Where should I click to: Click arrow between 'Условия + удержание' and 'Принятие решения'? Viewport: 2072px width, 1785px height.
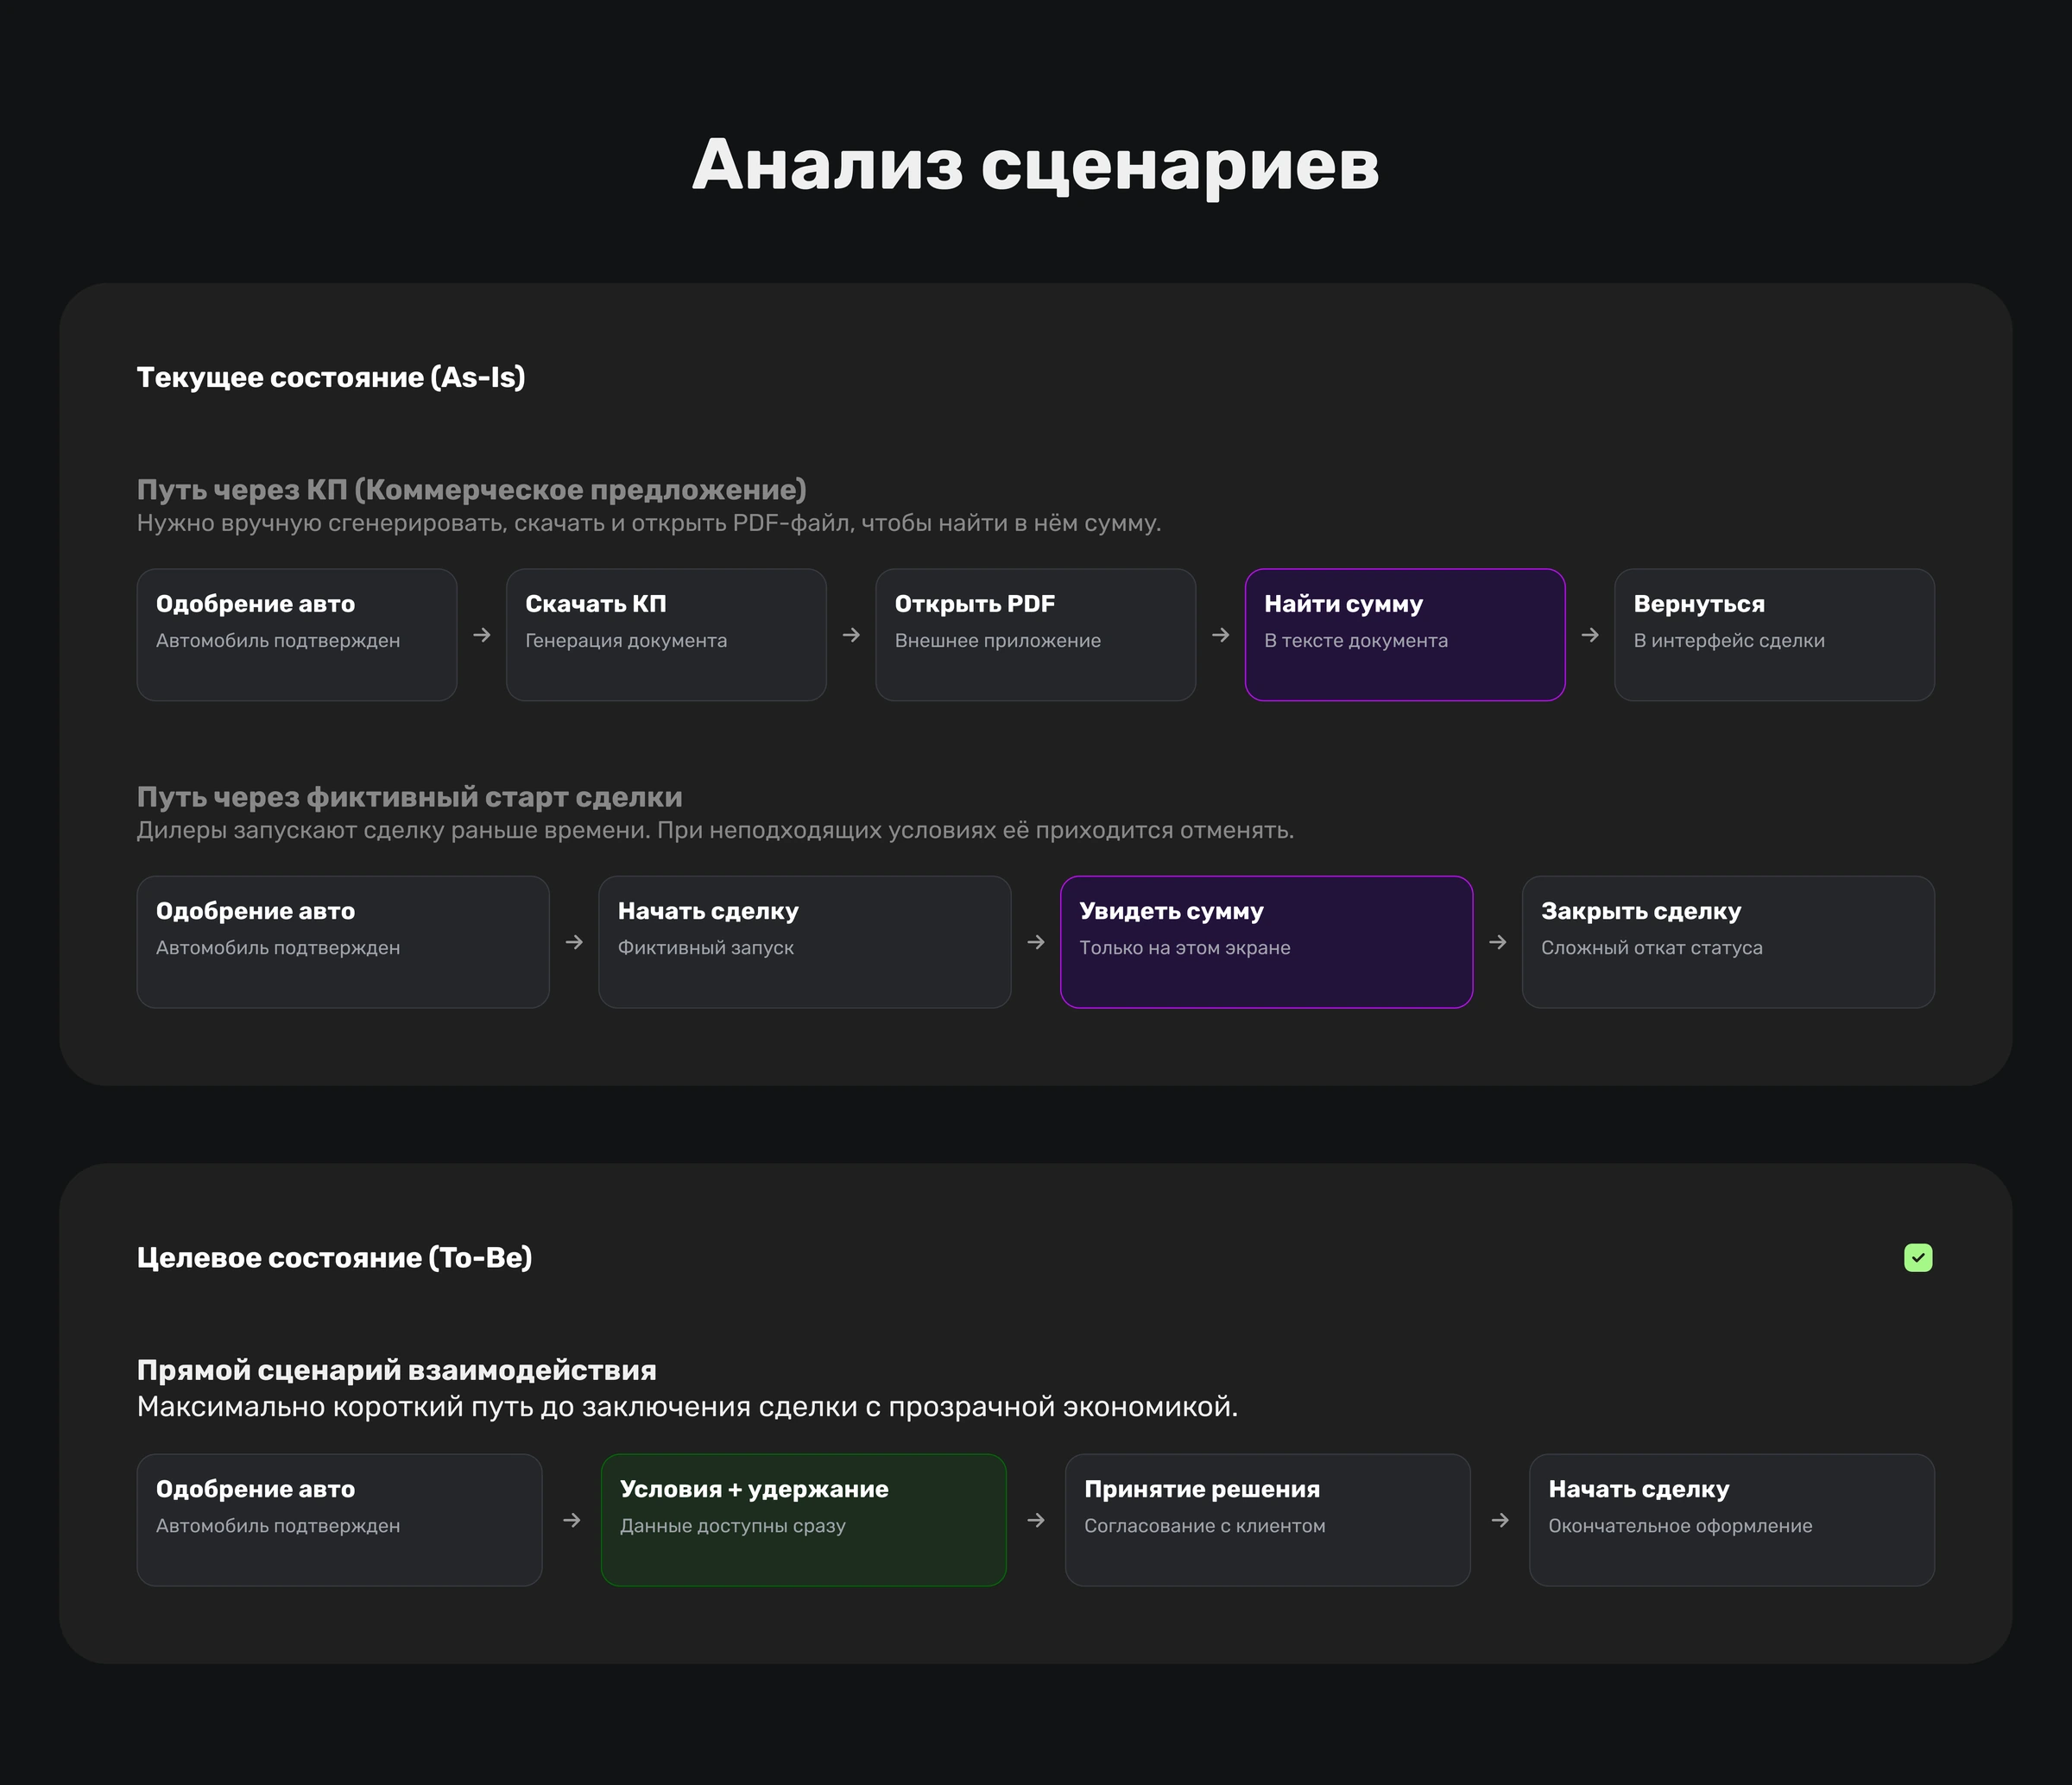pos(1036,1520)
